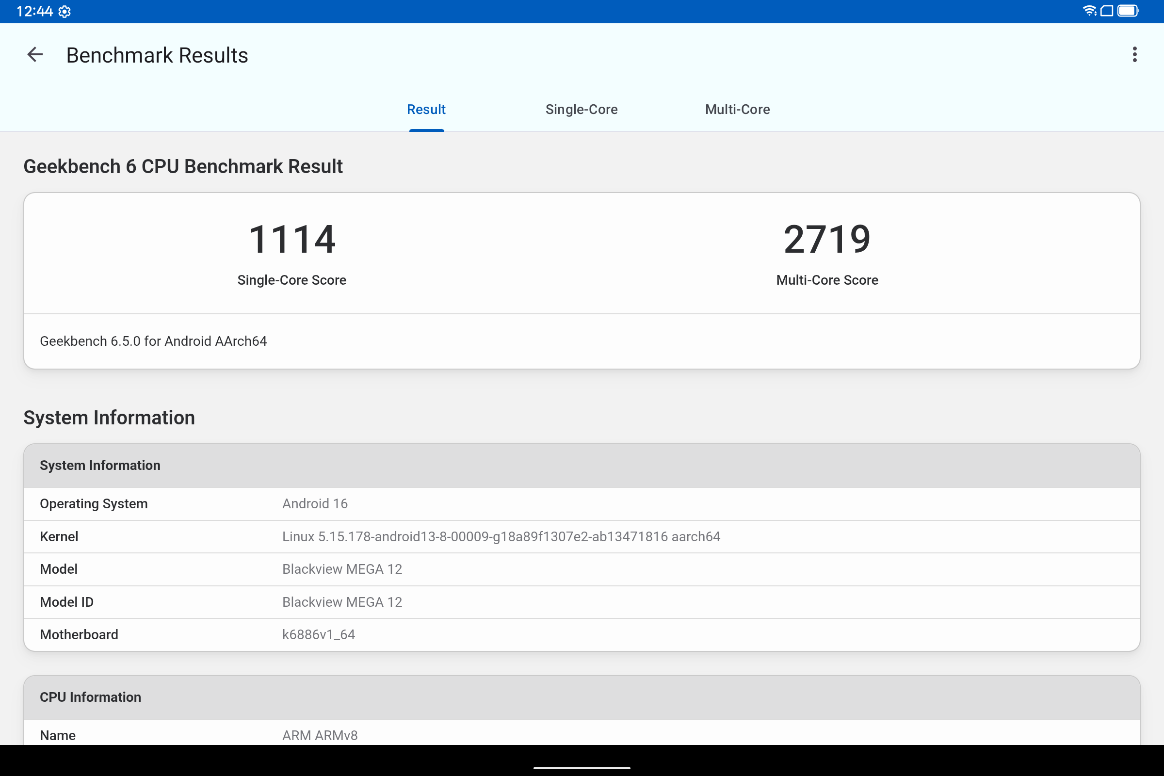This screenshot has width=1164, height=776.
Task: Tap the CPU Information section header
Action: point(91,697)
